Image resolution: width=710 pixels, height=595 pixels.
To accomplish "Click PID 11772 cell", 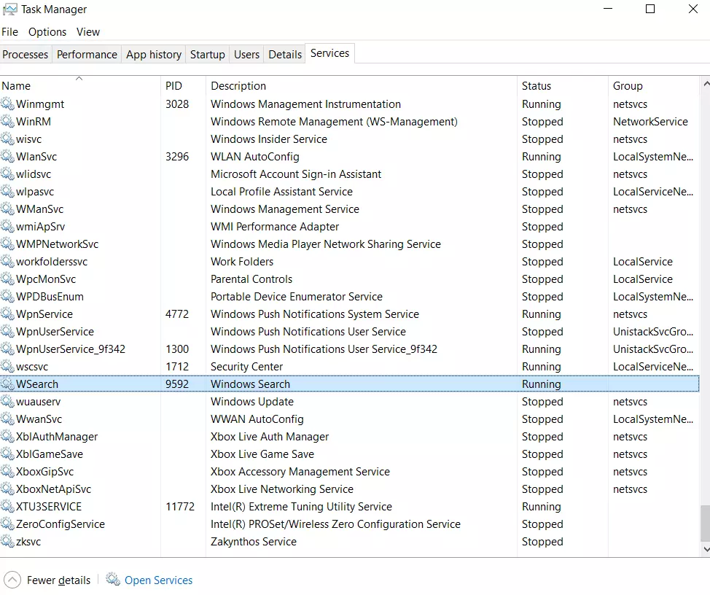I will [180, 507].
